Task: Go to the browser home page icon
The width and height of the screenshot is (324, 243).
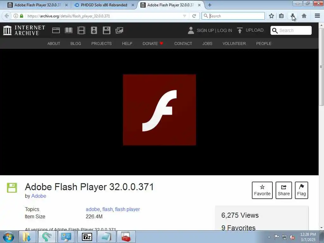Action: tap(304, 16)
